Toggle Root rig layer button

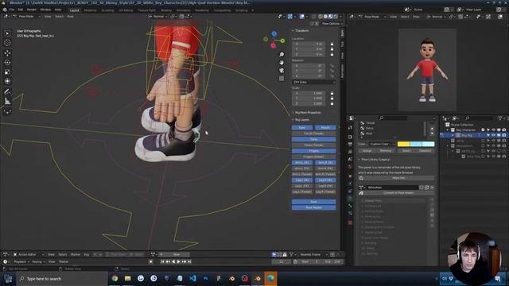313,202
